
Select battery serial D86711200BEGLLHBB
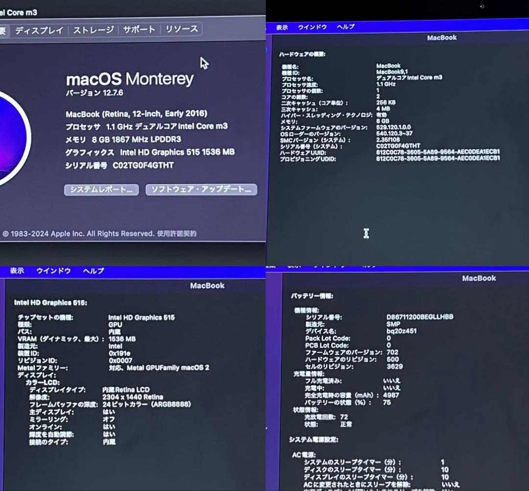pyautogui.click(x=420, y=317)
